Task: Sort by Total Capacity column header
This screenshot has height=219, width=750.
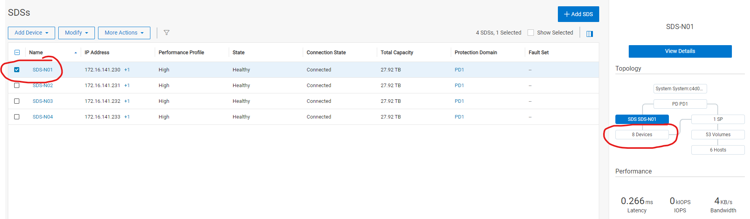Action: click(397, 53)
